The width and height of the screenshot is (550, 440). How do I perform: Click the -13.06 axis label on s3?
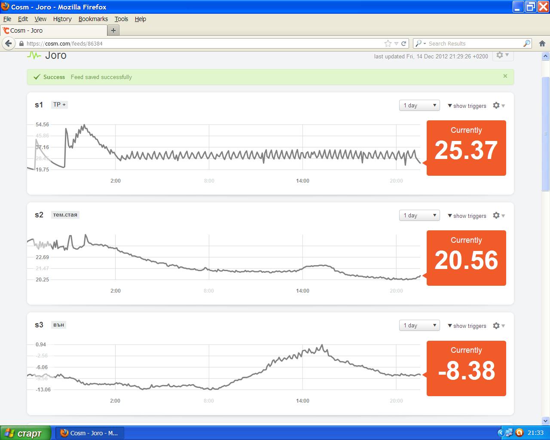(x=43, y=390)
